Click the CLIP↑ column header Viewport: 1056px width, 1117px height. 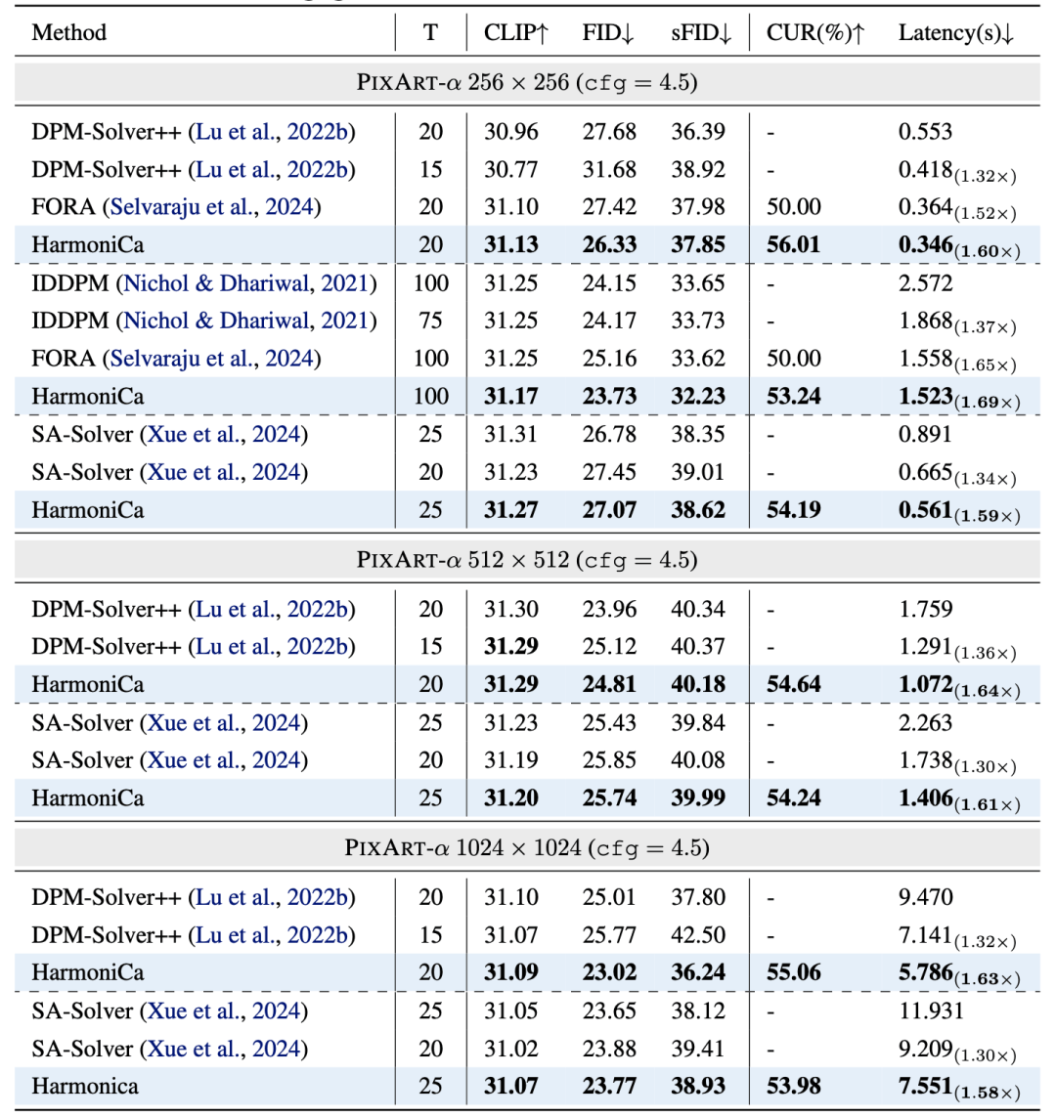517,32
